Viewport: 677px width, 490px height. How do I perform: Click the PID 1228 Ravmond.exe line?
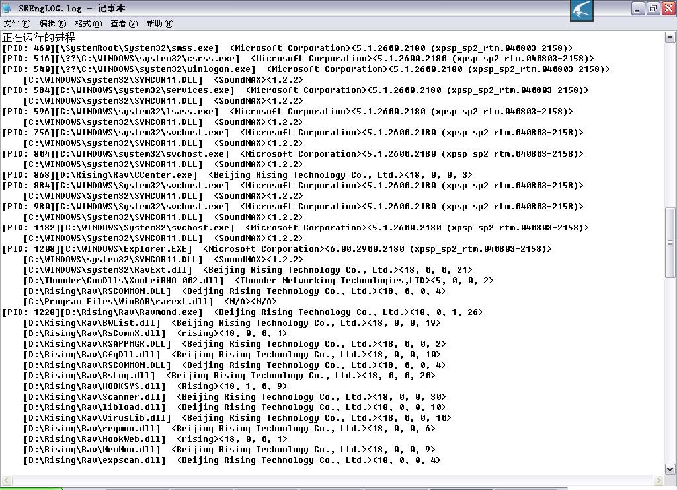click(243, 312)
